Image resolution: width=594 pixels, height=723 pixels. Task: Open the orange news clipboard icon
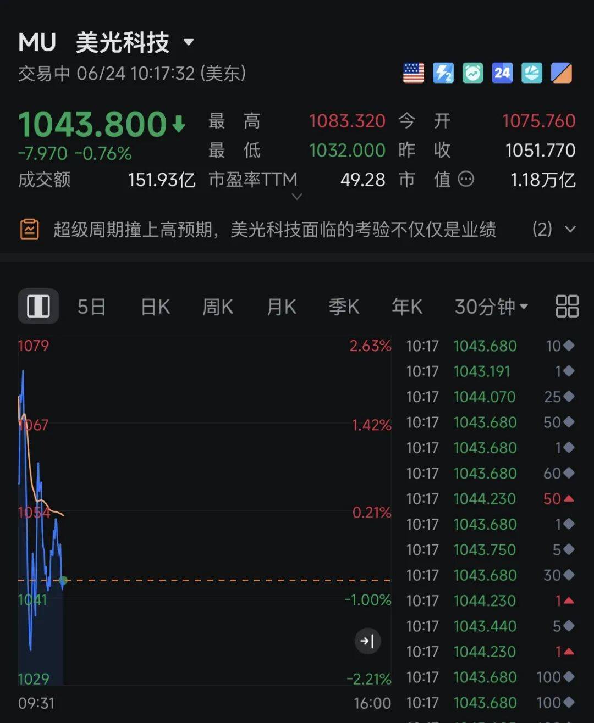click(30, 229)
